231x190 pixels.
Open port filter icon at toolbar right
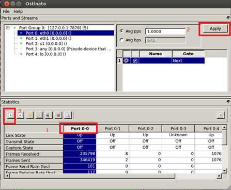(221, 115)
